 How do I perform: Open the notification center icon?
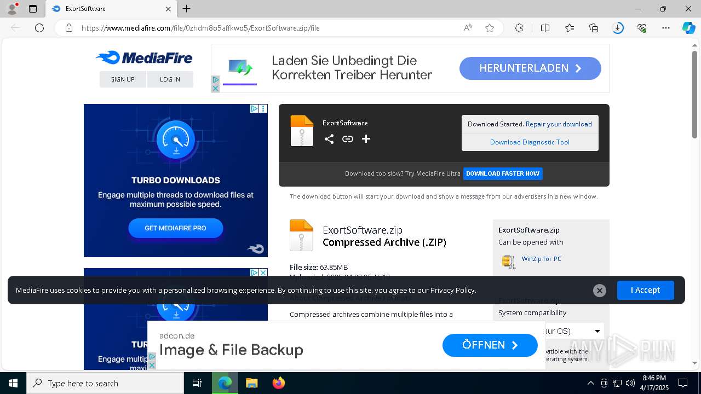[683, 383]
